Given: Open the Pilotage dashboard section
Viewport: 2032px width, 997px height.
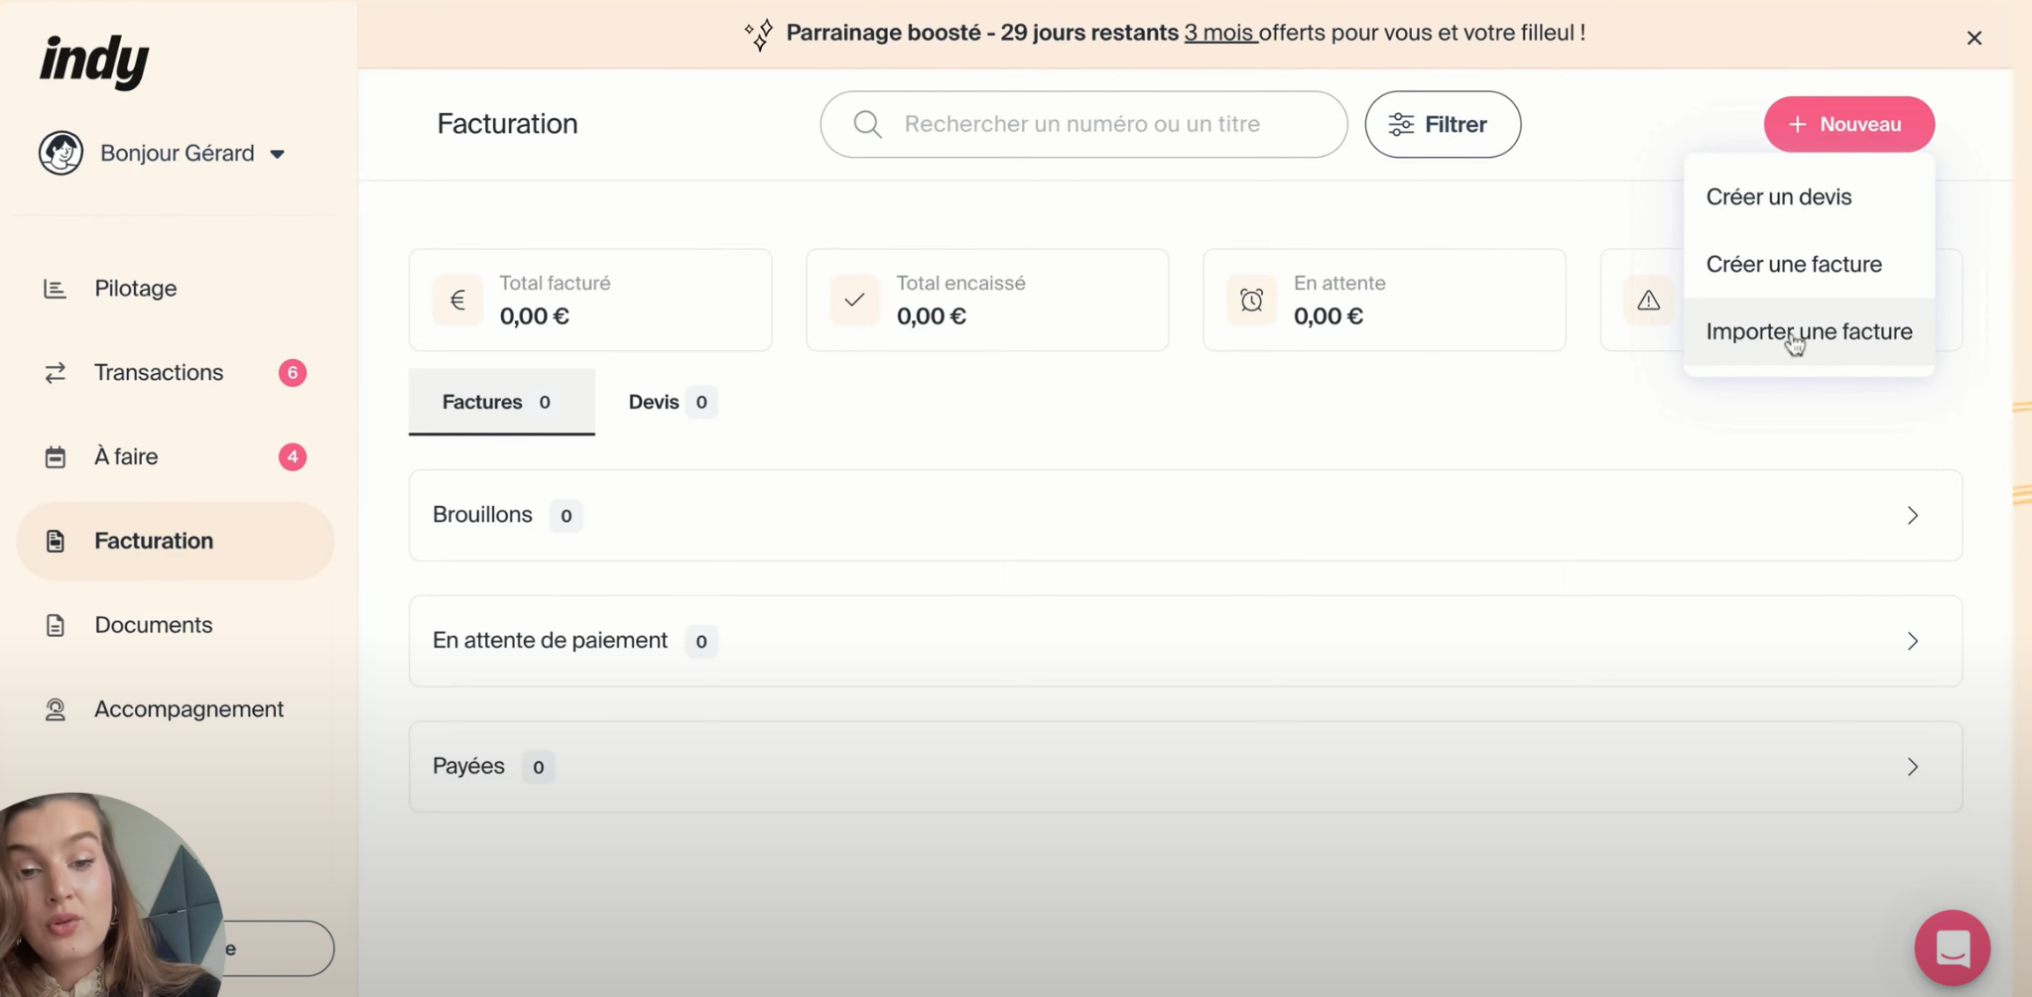Looking at the screenshot, I should coord(135,289).
